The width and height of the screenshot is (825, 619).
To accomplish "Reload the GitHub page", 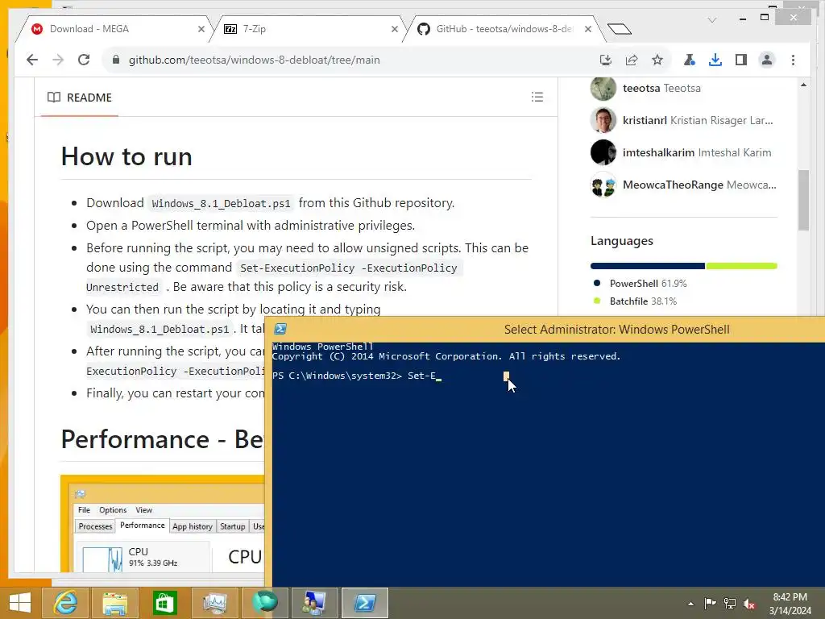I will pos(84,60).
